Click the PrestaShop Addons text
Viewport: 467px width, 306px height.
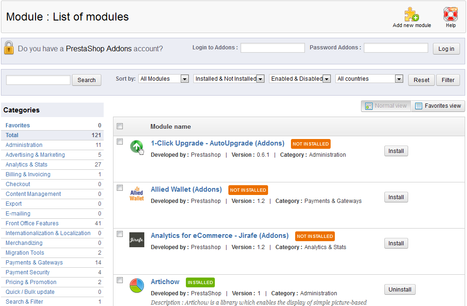(99, 49)
